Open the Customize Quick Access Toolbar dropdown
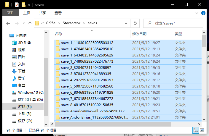The width and height of the screenshot is (209, 136). point(29,5)
